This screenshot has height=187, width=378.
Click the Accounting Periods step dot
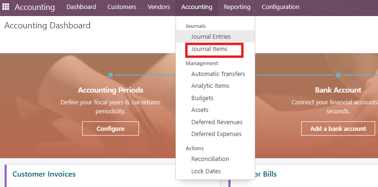pyautogui.click(x=111, y=75)
